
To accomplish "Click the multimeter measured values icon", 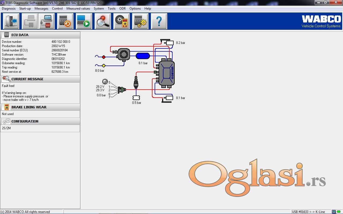I will (x=121, y=21).
